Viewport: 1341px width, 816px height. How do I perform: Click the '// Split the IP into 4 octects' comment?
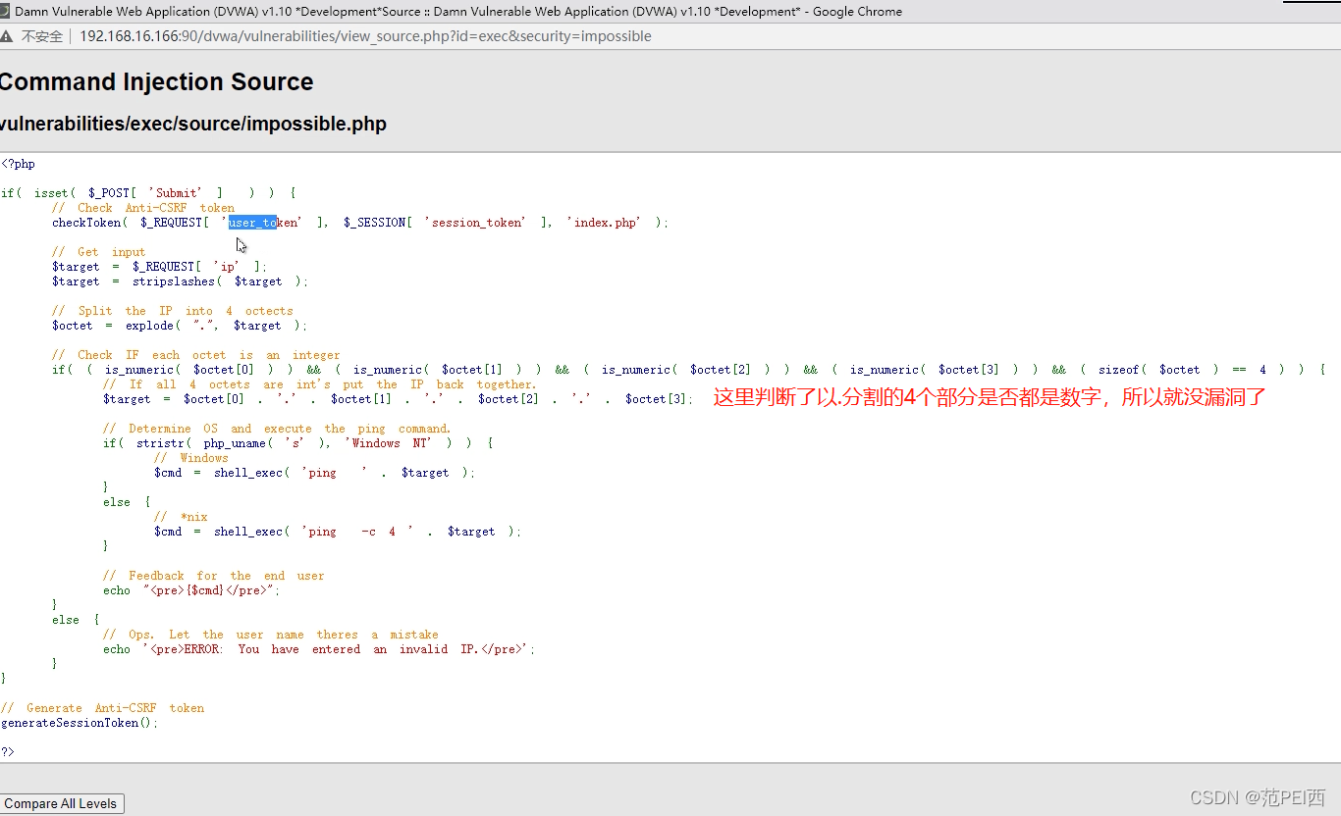(x=172, y=311)
